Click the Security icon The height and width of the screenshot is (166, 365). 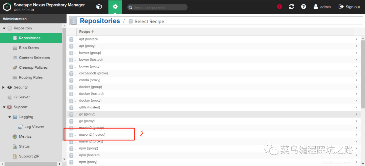pyautogui.click(x=9, y=88)
